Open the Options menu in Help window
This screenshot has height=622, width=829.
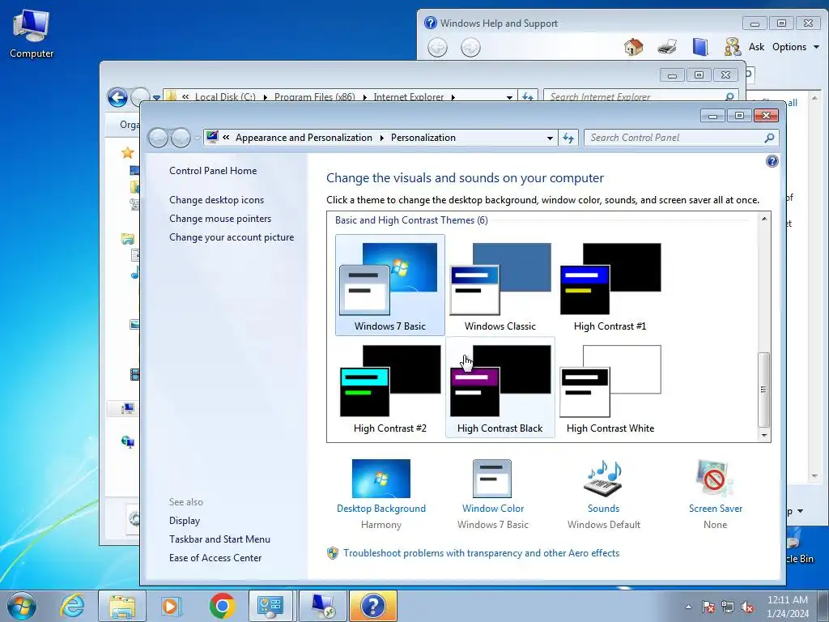point(795,46)
